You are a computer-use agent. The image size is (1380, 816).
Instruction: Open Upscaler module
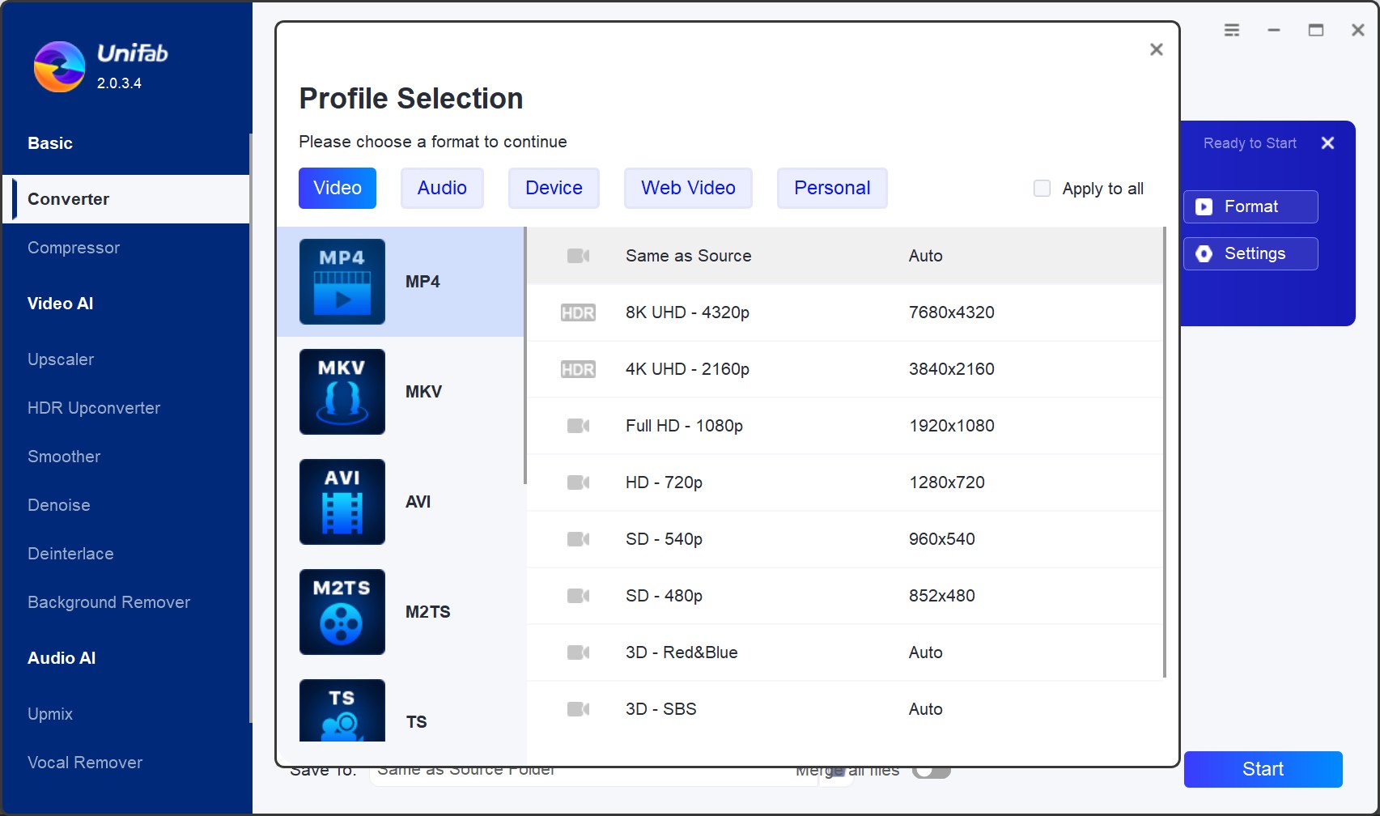tap(61, 359)
